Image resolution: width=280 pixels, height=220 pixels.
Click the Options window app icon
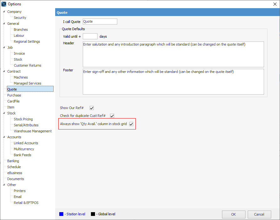pos(4,4)
